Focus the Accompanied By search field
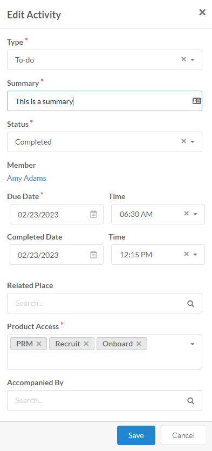Viewport: 212px width, 451px height. 105,400
